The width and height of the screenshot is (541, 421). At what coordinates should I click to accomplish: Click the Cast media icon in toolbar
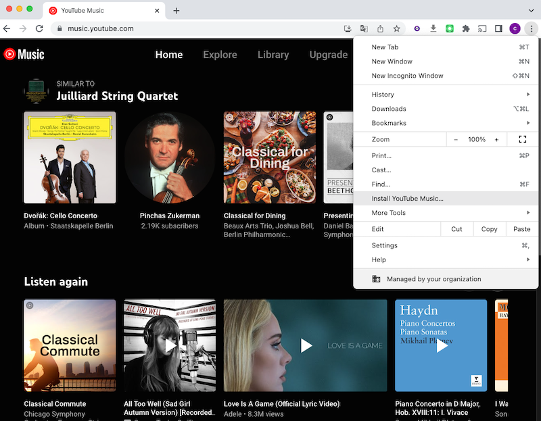coord(482,29)
